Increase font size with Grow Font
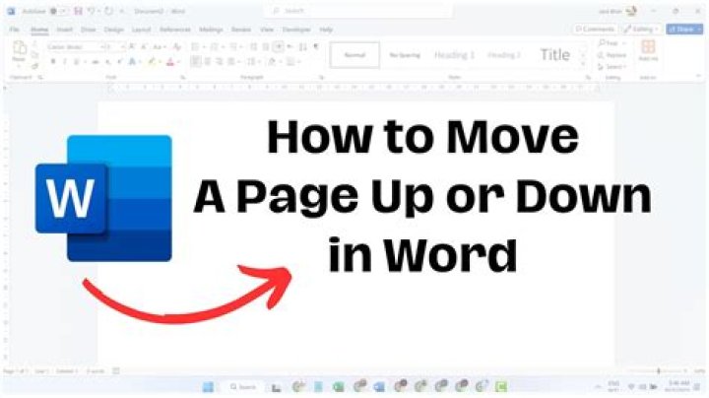 pos(132,46)
